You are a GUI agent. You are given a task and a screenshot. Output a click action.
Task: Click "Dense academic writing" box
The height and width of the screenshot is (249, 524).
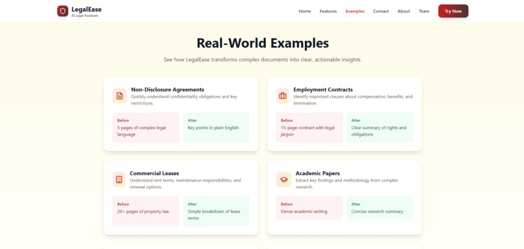pos(309,207)
